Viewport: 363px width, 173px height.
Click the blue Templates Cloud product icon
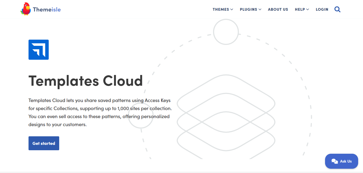click(38, 50)
